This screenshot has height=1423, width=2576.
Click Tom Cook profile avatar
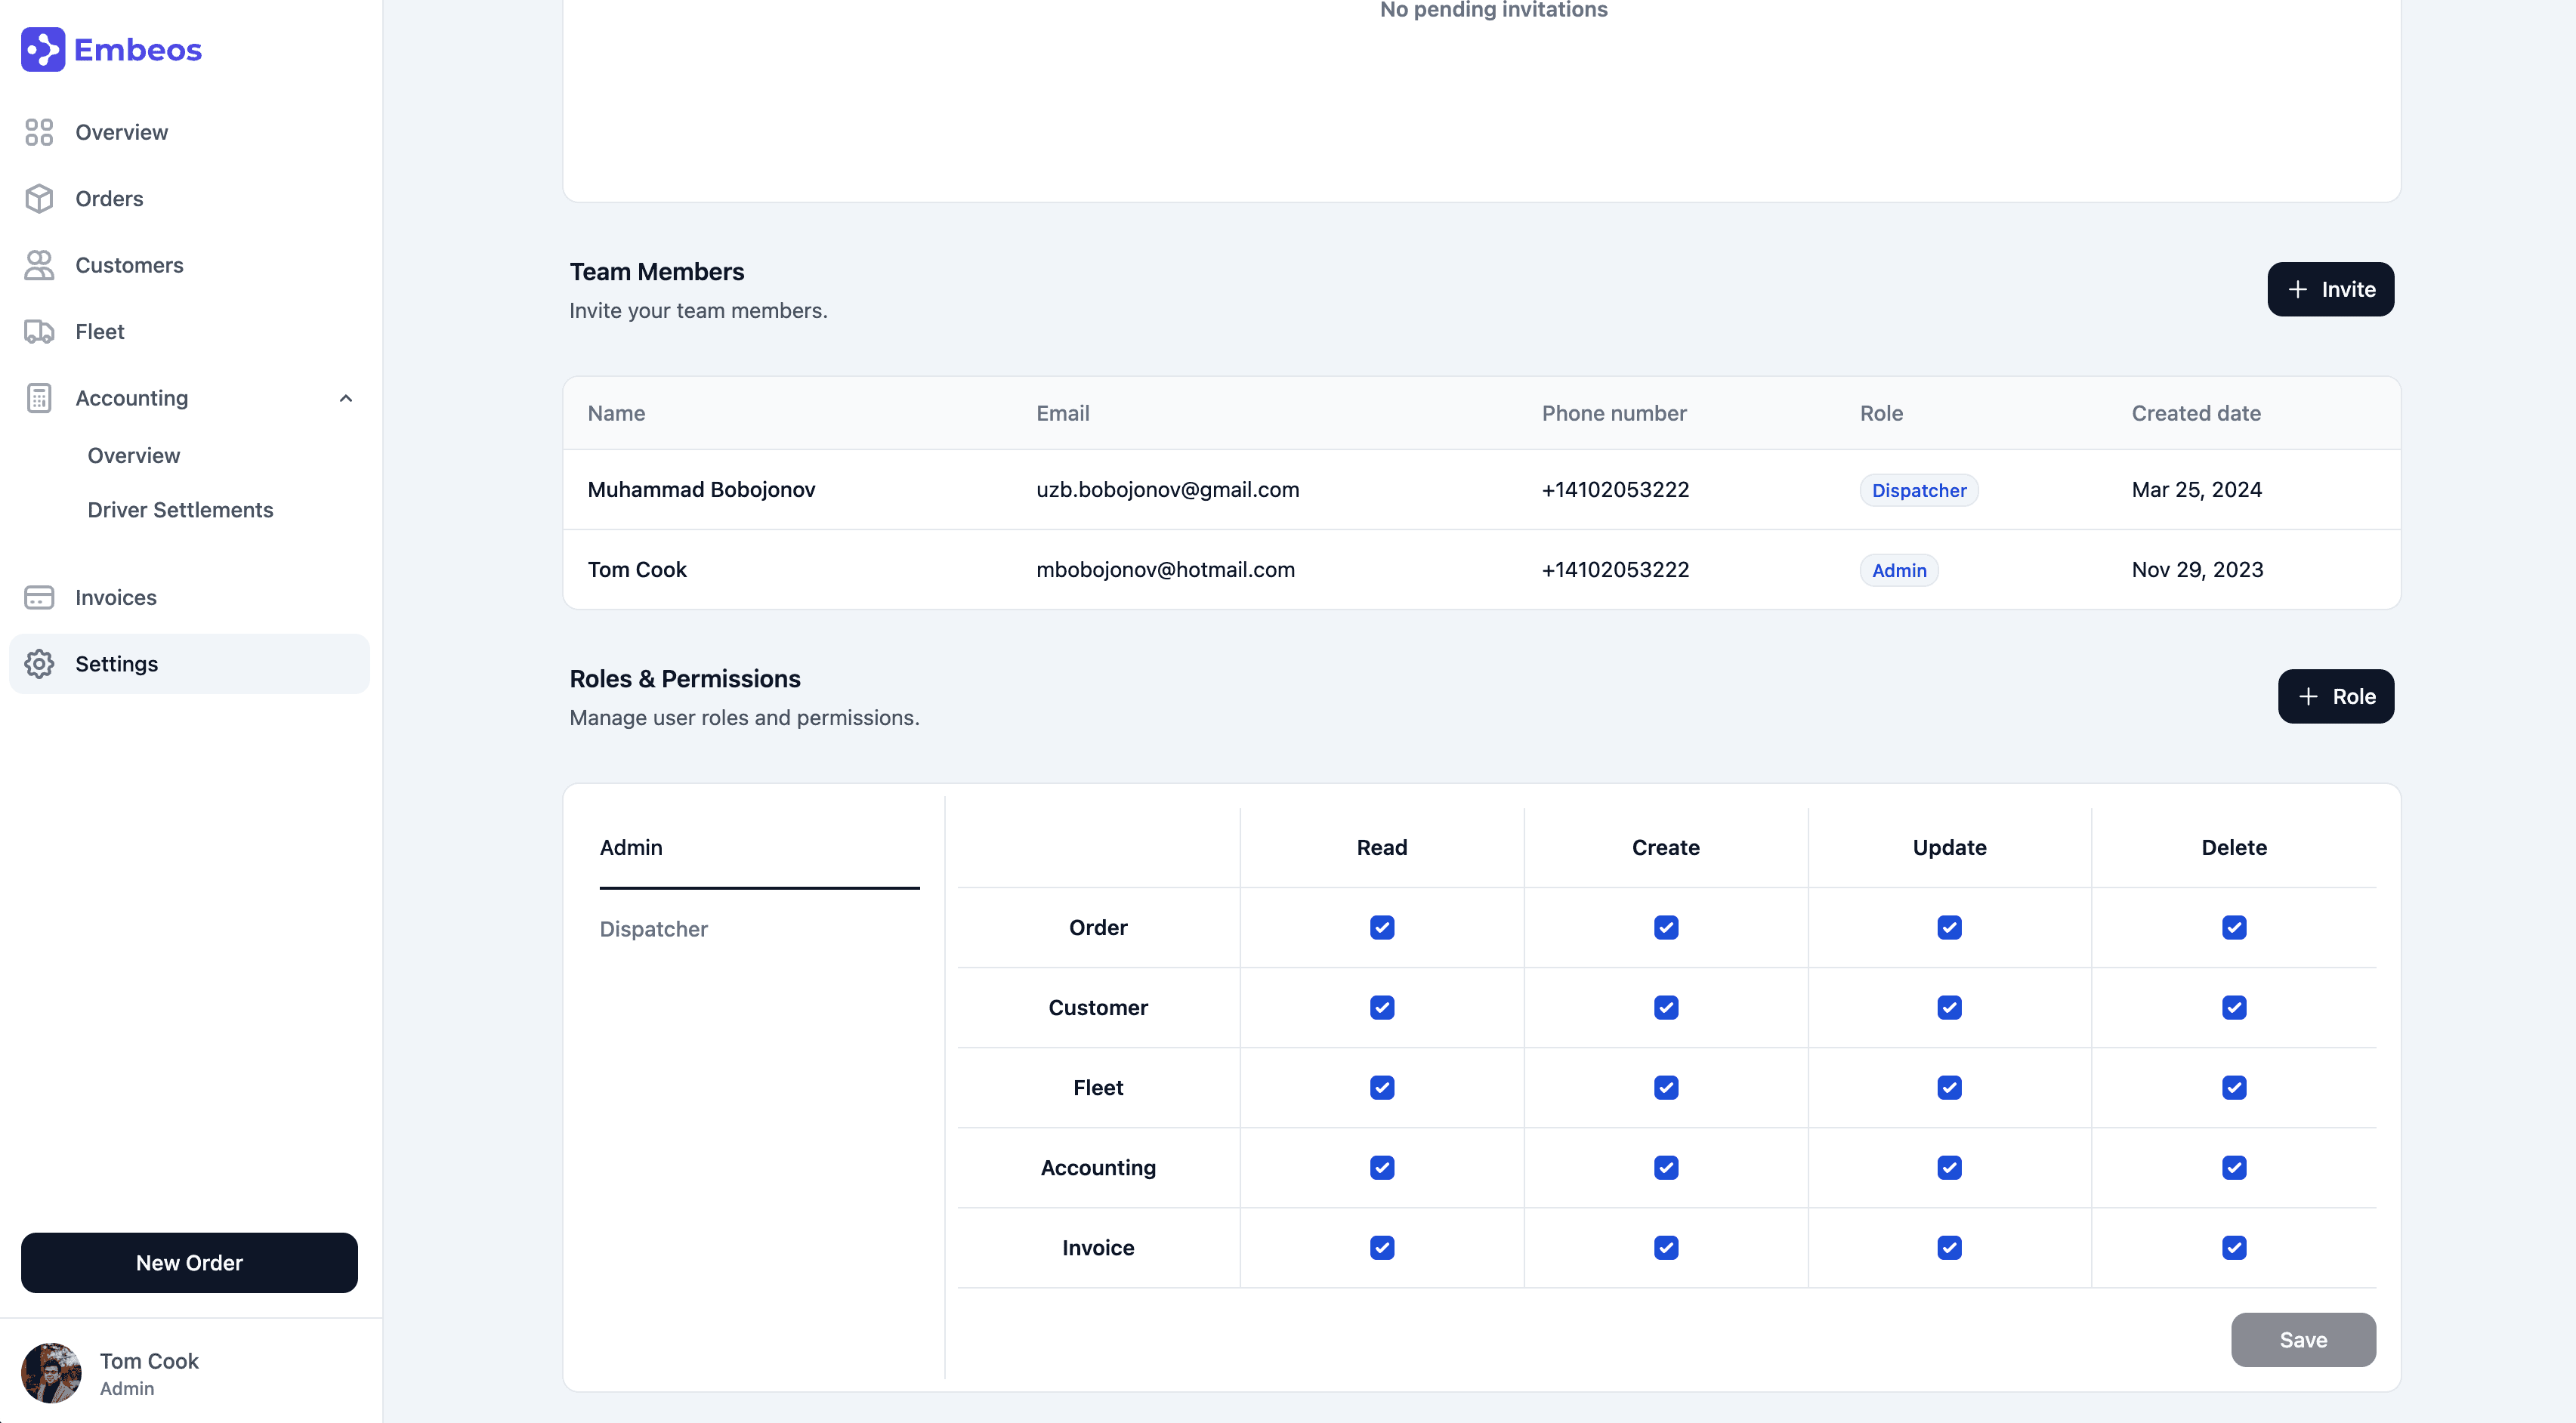click(51, 1372)
